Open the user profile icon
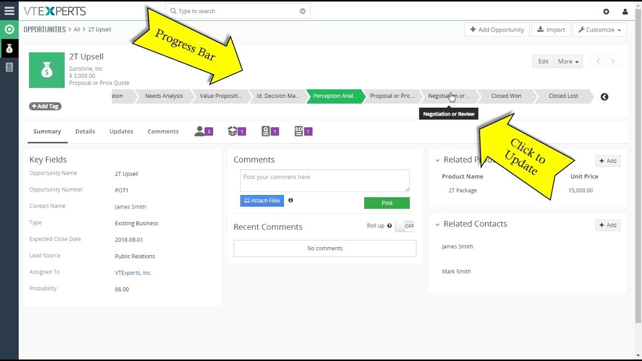642x361 pixels. (x=625, y=12)
